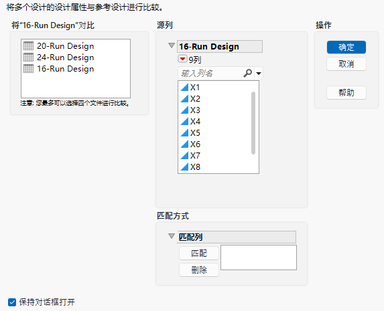Click the continuous icon beside X3
Image resolution: width=384 pixels, height=311 pixels.
[184, 110]
